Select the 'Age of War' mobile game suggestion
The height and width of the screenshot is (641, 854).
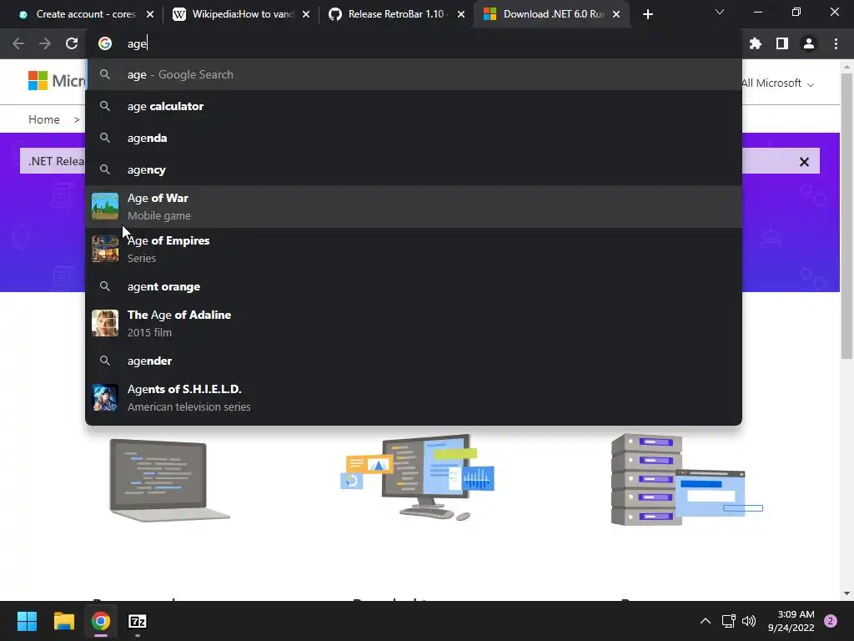(x=414, y=207)
